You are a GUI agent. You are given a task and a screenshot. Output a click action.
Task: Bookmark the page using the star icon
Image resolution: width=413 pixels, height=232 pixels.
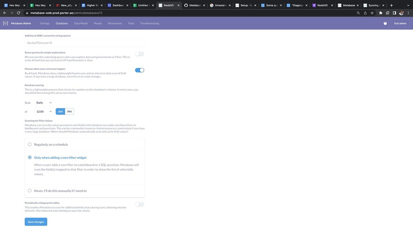tap(371, 12)
